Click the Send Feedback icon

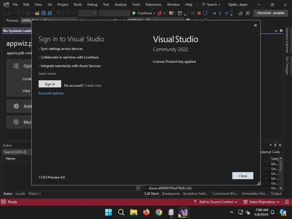(248, 13)
